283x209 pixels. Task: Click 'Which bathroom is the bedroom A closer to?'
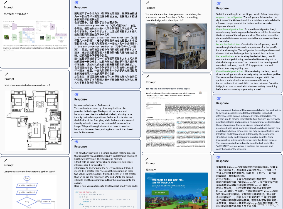point(28,85)
